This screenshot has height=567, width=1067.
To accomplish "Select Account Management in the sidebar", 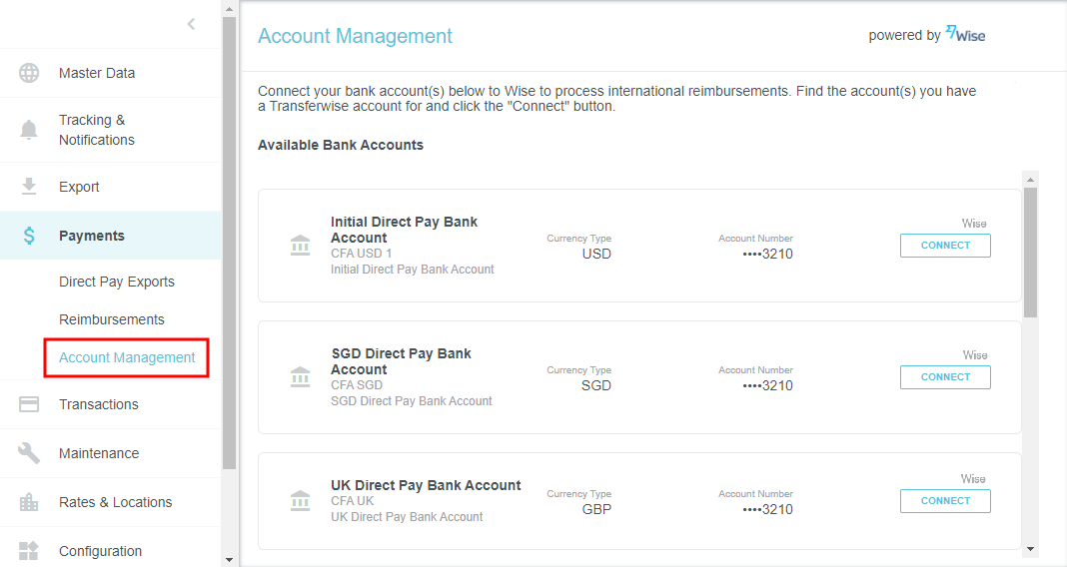I will 127,357.
